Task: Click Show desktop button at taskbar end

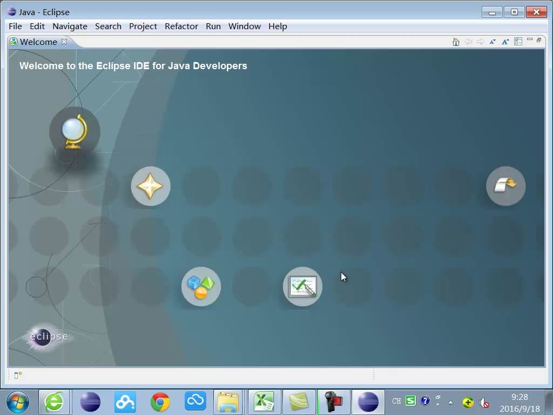Action: [549, 402]
